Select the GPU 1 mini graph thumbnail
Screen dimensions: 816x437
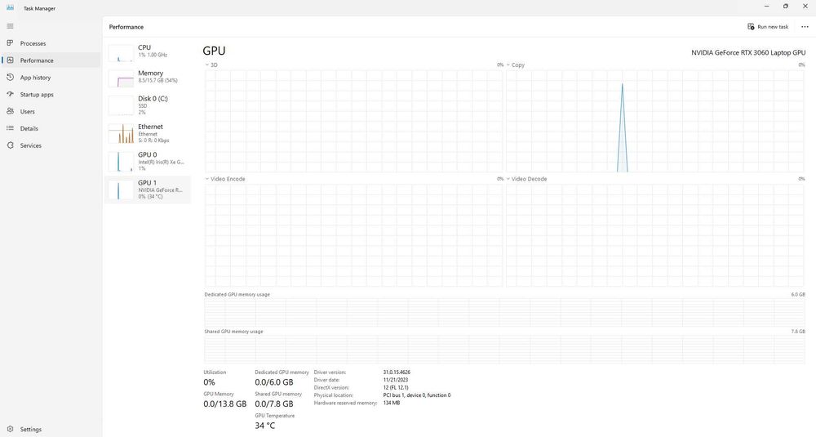(122, 190)
